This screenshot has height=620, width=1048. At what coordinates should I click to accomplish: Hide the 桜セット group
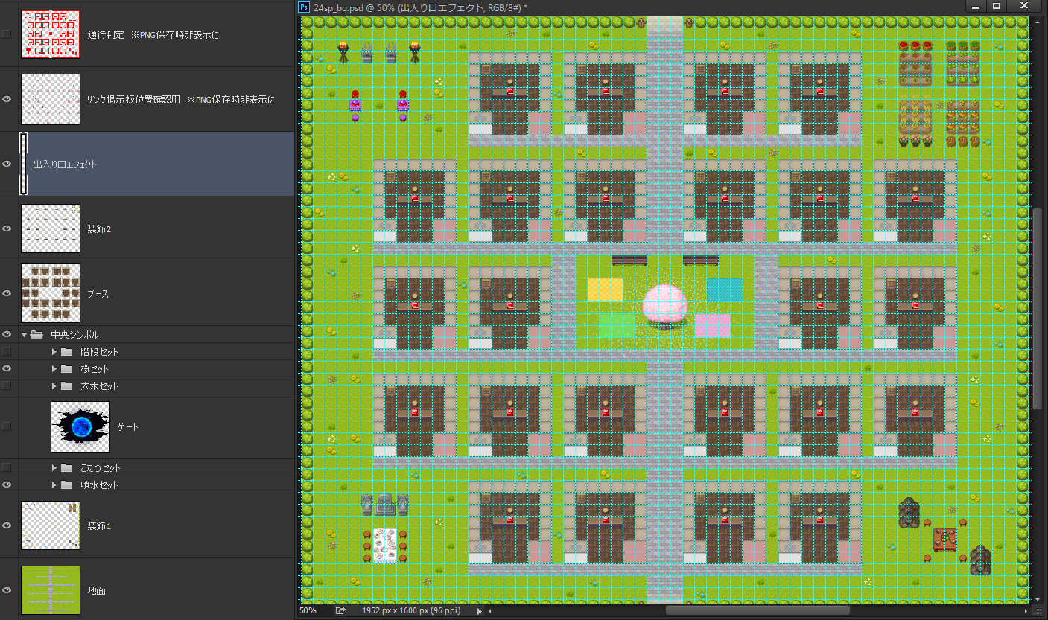(x=7, y=368)
